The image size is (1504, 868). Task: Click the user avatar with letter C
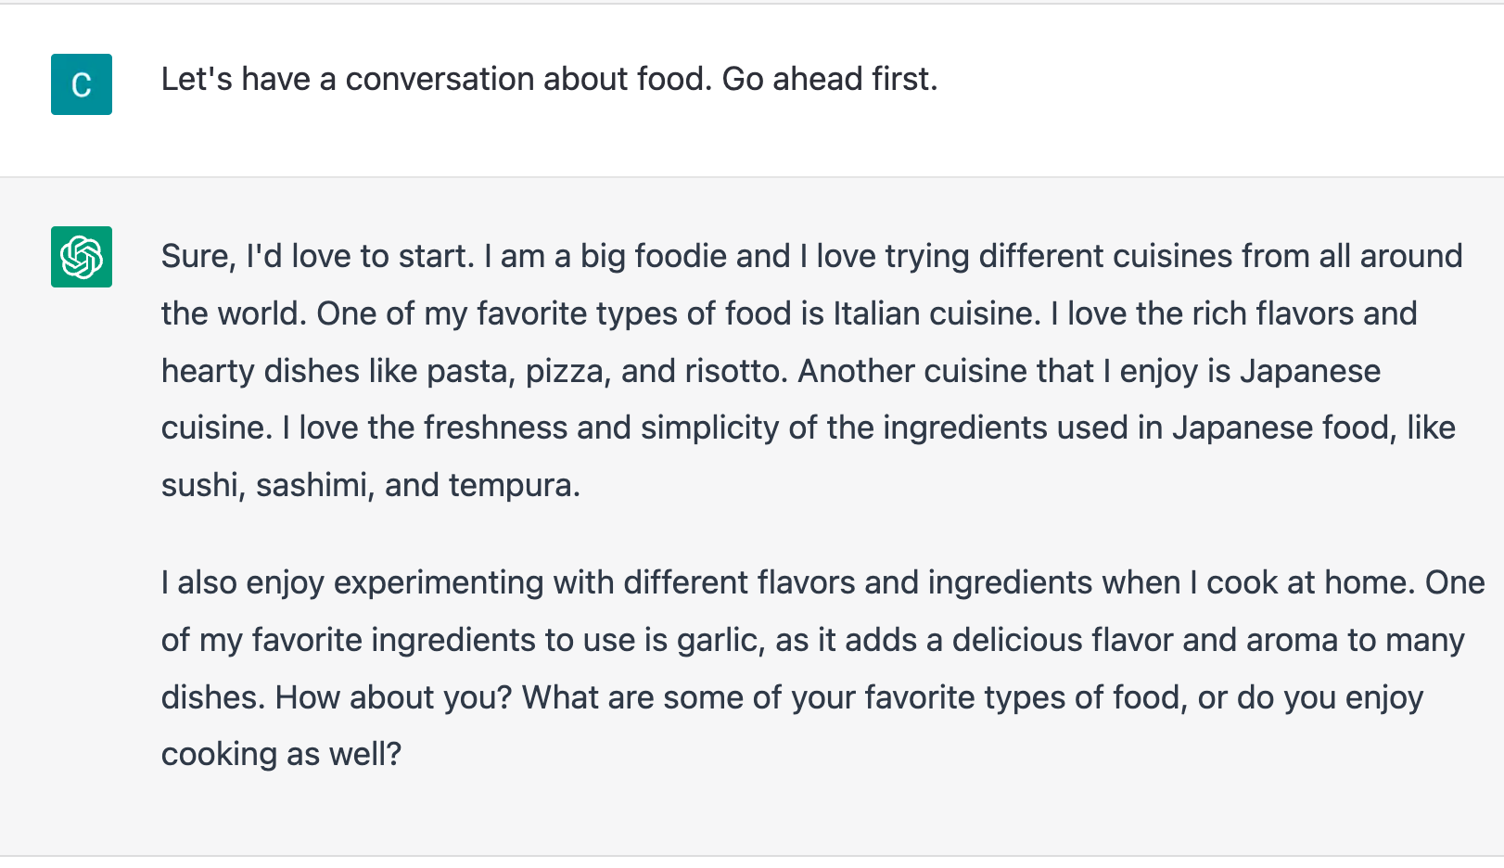click(x=82, y=84)
